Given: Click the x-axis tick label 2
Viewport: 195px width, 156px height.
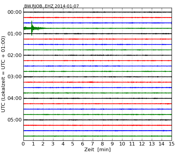Looking at the screenshot, I should [x=43, y=144].
